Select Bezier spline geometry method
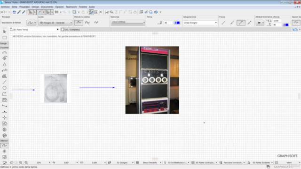Screen dimensions: 301x169 pos(87,23)
